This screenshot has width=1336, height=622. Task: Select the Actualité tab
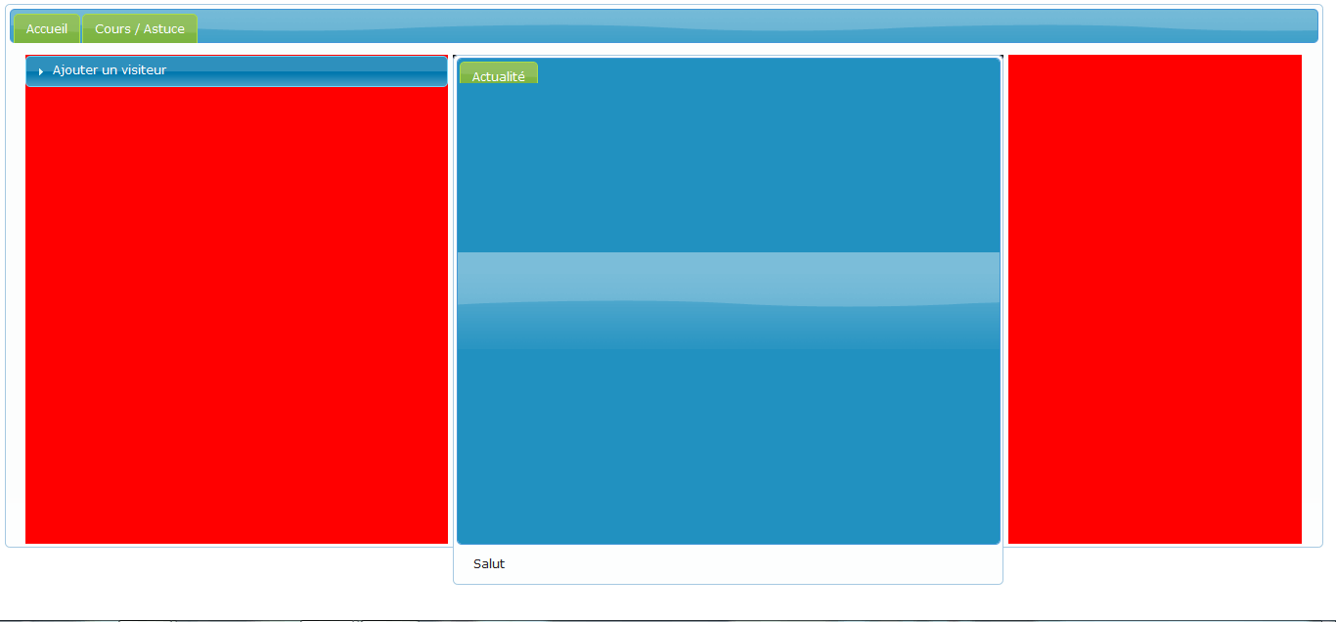click(499, 73)
